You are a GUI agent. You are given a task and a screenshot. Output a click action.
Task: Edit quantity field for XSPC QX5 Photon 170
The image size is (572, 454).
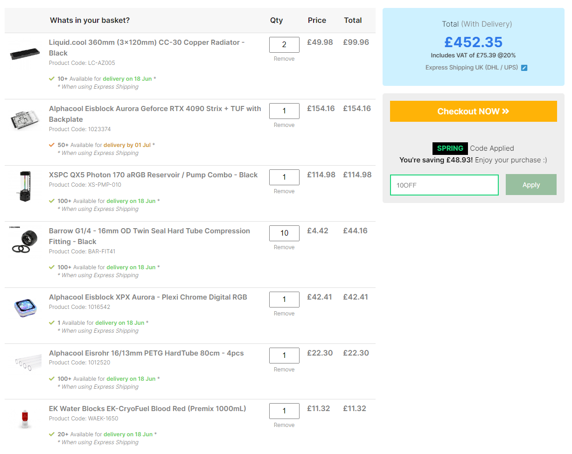point(284,177)
